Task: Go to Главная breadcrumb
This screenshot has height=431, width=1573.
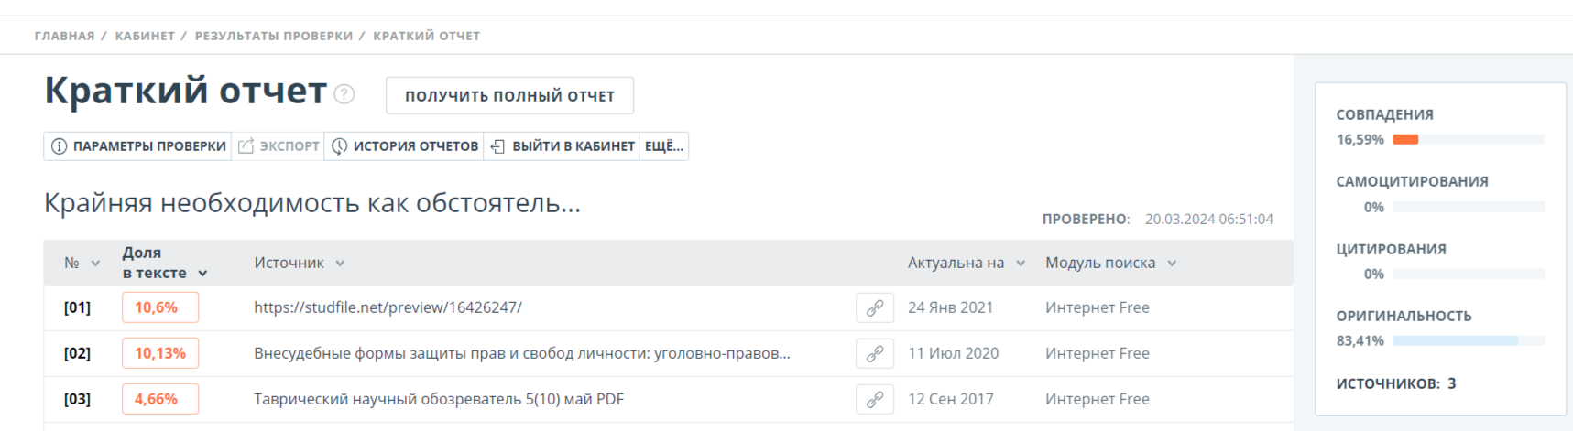Action: click(x=64, y=36)
